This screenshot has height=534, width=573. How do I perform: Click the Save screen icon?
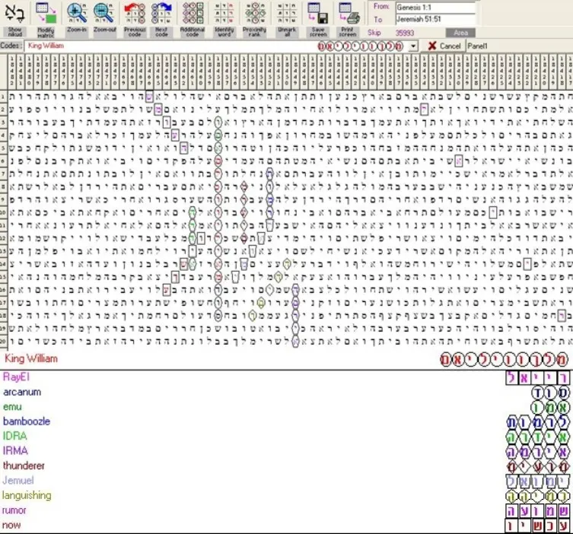[x=318, y=13]
